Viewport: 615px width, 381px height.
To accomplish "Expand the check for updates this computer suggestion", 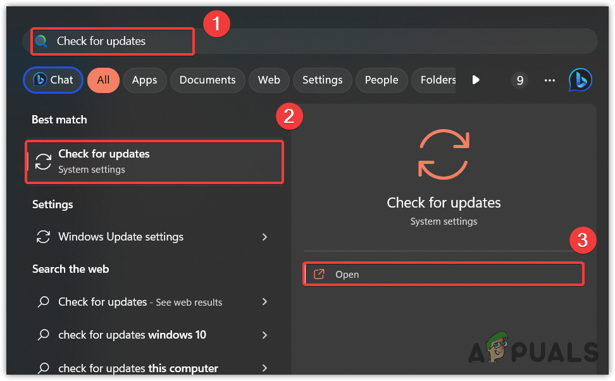I will click(265, 368).
